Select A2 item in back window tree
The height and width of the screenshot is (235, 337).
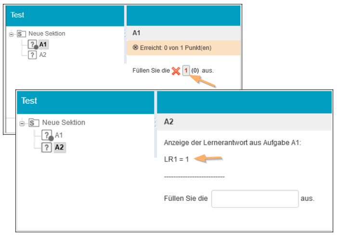43,55
